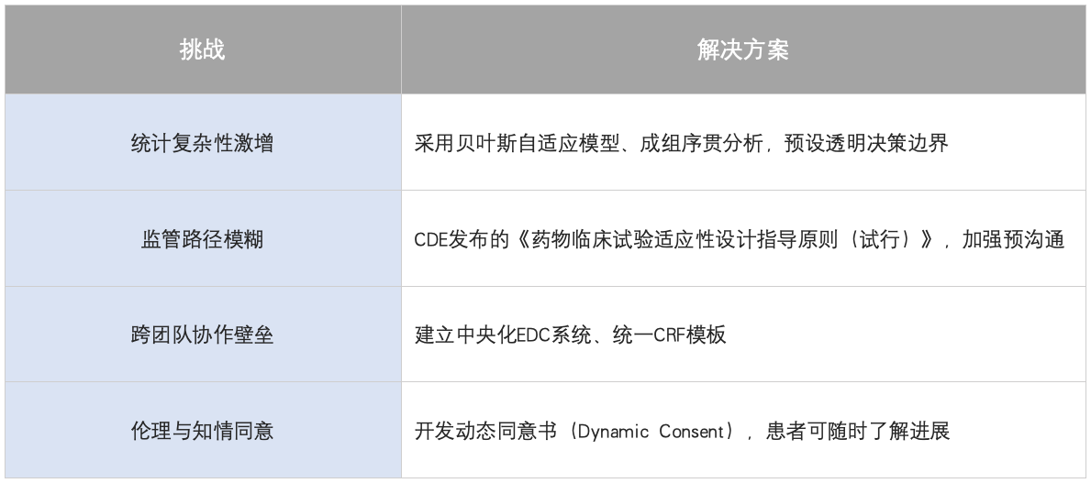
Task: Select the 伦理与知情同意 cell
Action: (x=202, y=430)
